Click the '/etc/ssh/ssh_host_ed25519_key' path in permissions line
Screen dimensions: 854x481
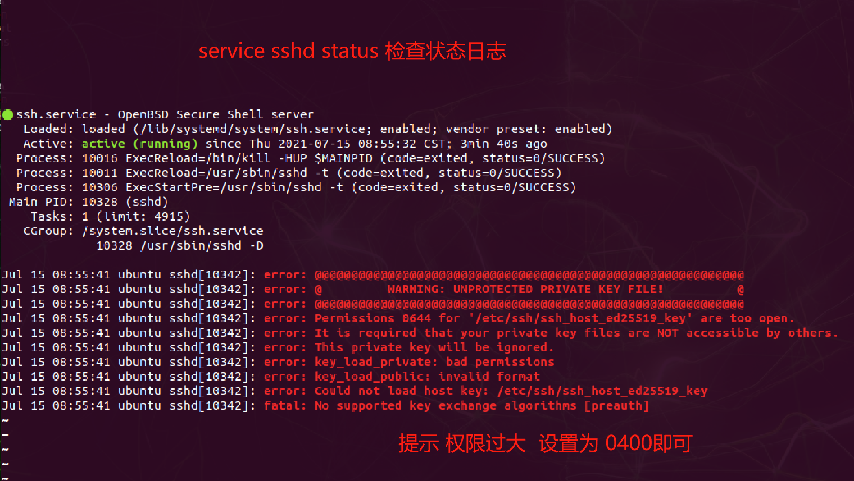tap(580, 319)
